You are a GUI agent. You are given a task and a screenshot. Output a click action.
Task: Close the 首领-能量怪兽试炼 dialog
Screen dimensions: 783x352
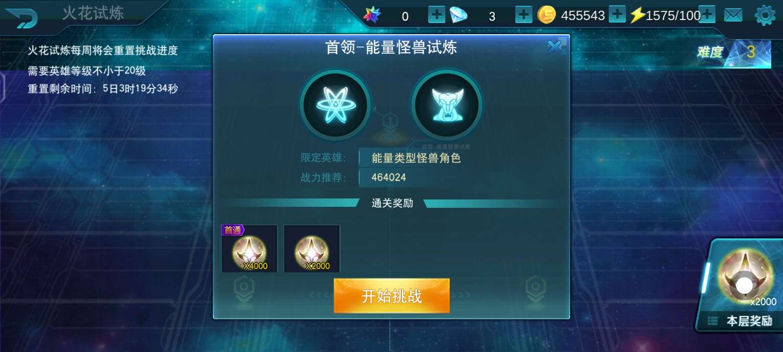coord(555,47)
